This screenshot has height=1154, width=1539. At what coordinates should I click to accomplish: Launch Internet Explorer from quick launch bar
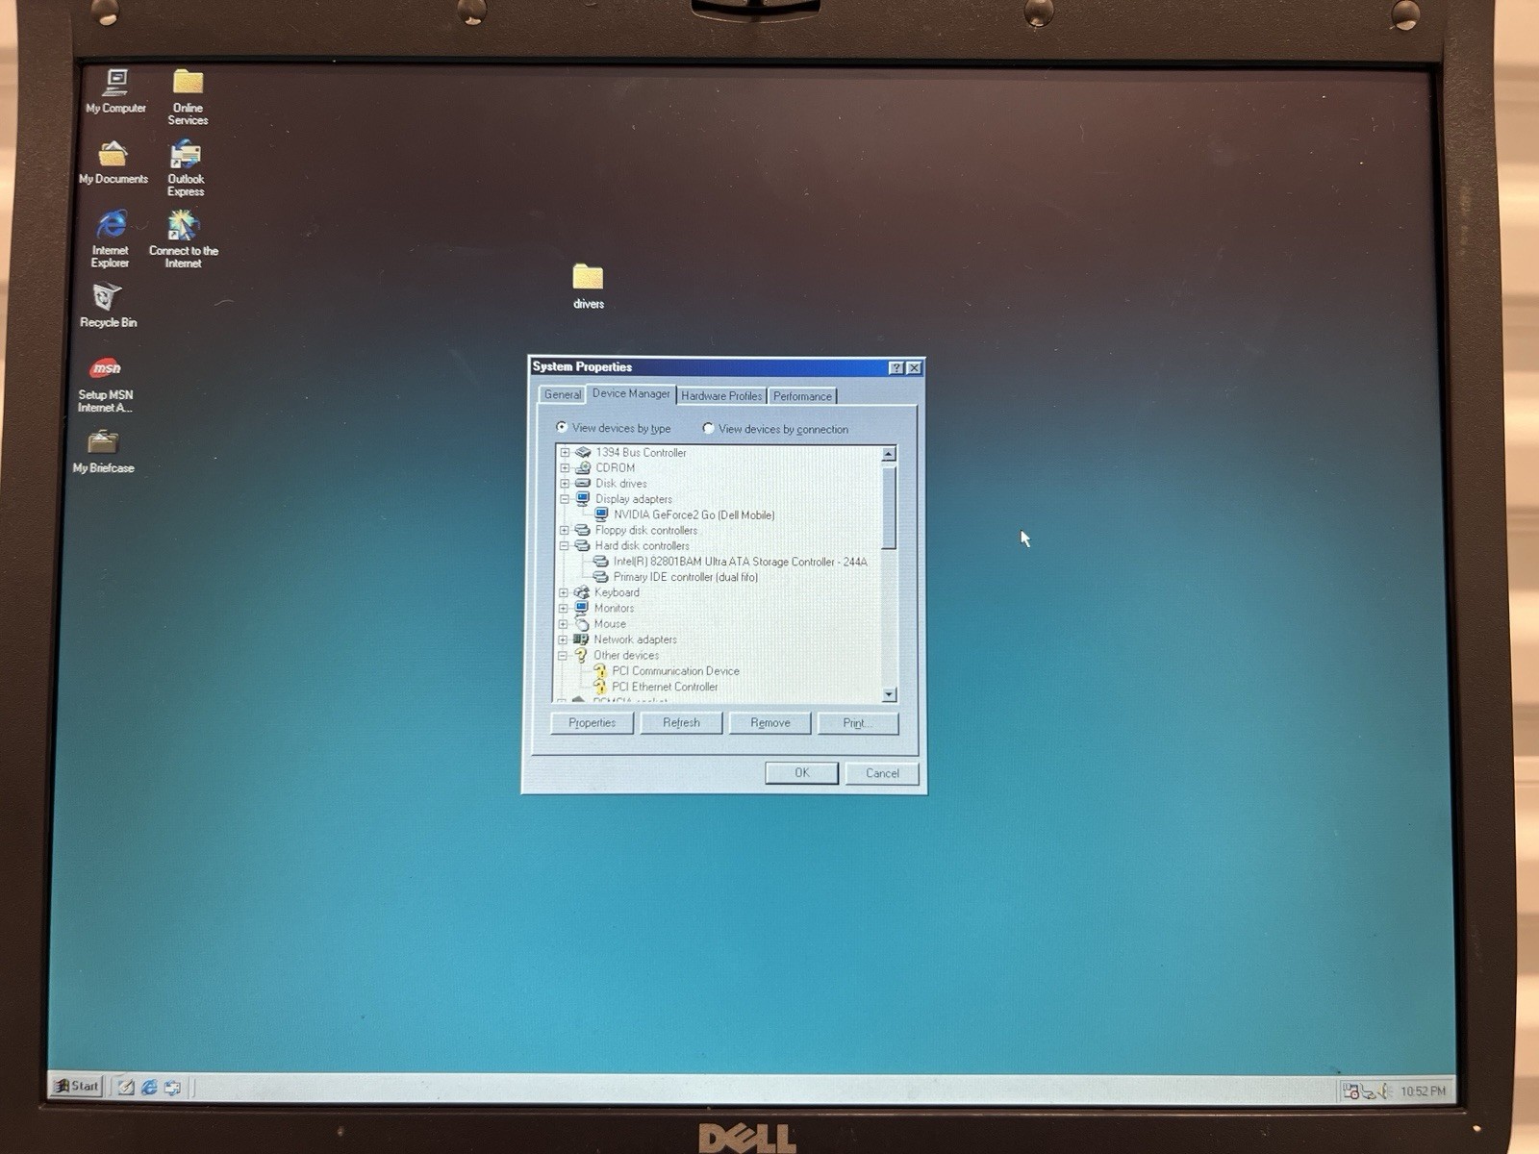point(149,1087)
